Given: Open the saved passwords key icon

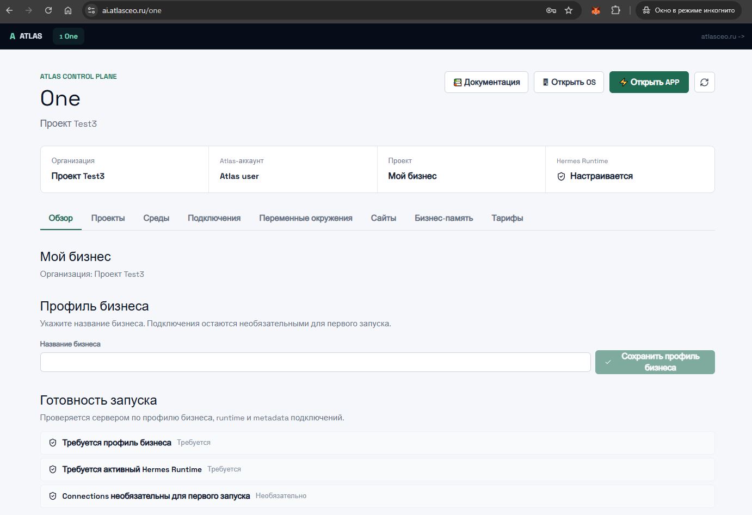Looking at the screenshot, I should coord(551,10).
